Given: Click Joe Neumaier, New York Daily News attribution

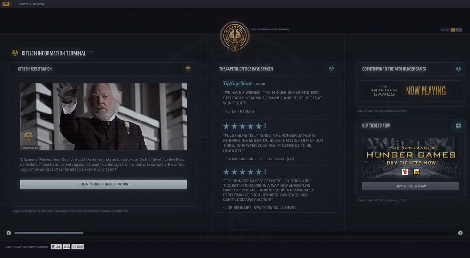Looking at the screenshot, I should (259, 207).
